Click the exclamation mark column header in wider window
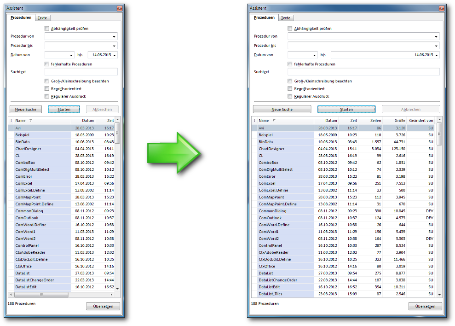 tap(254, 121)
